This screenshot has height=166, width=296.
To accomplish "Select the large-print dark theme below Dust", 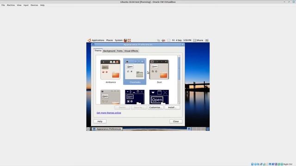I will tap(159, 97).
